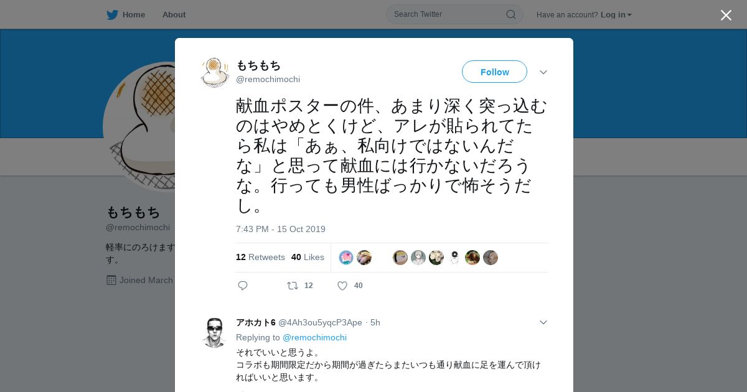
Task: View the 40 Likes list
Action: tap(308, 257)
